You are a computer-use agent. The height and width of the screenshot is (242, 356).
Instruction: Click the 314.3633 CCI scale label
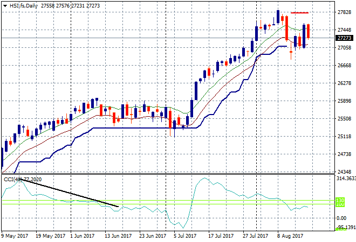point(345,178)
